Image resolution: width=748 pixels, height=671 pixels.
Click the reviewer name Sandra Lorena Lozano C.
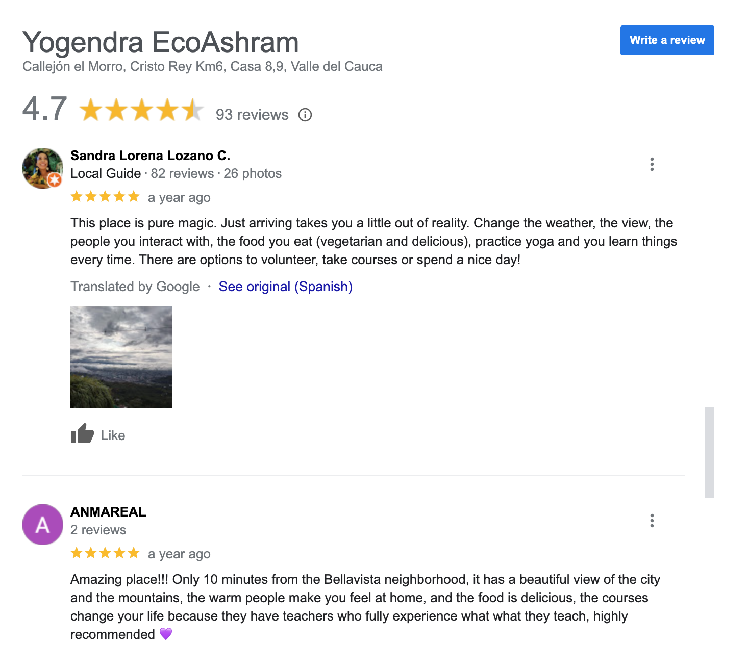tap(150, 156)
